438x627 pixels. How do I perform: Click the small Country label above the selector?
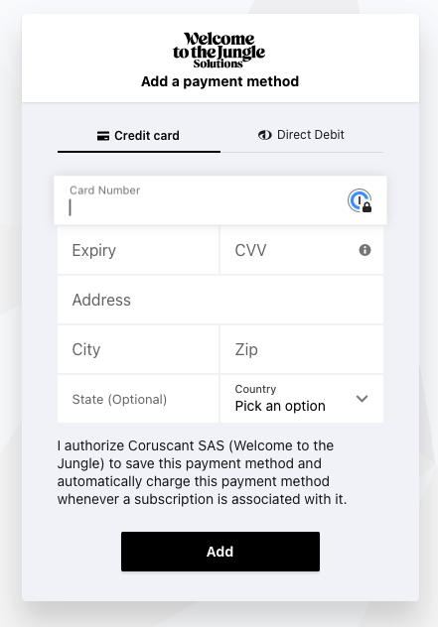point(255,389)
